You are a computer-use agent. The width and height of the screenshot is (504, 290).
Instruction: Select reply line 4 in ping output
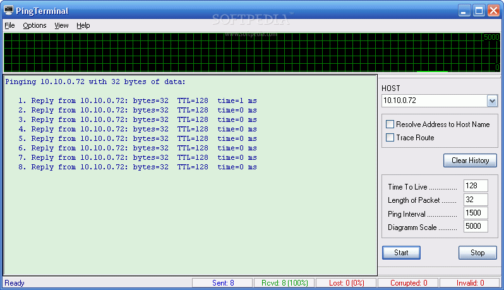(x=138, y=130)
